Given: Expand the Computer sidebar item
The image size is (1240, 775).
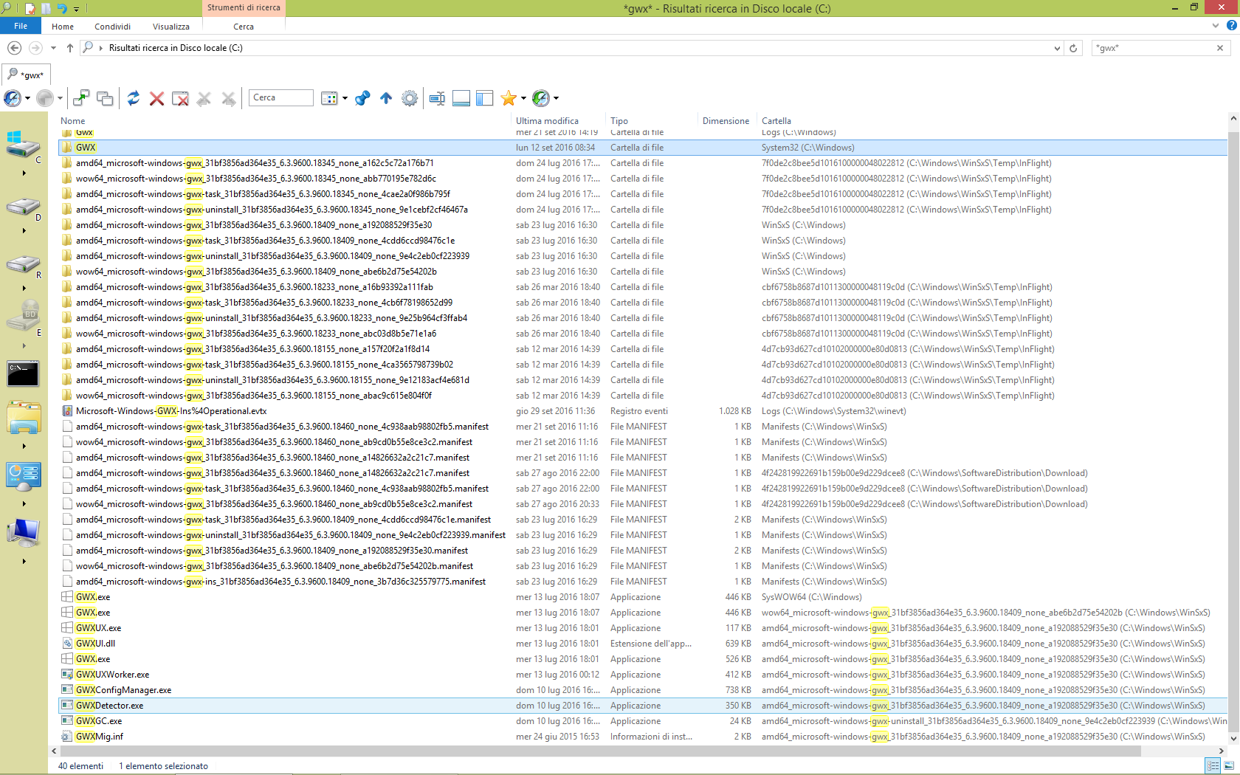Looking at the screenshot, I should click(24, 562).
